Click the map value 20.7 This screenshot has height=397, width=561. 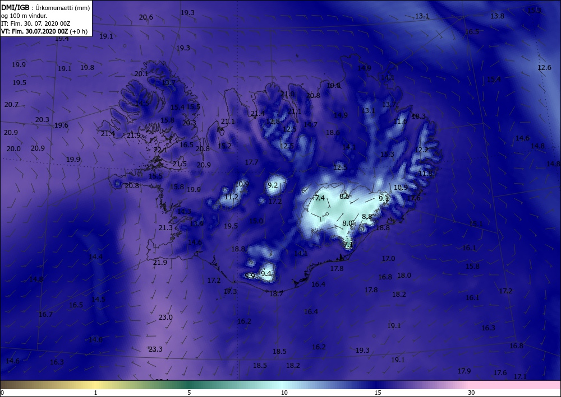tap(11, 105)
